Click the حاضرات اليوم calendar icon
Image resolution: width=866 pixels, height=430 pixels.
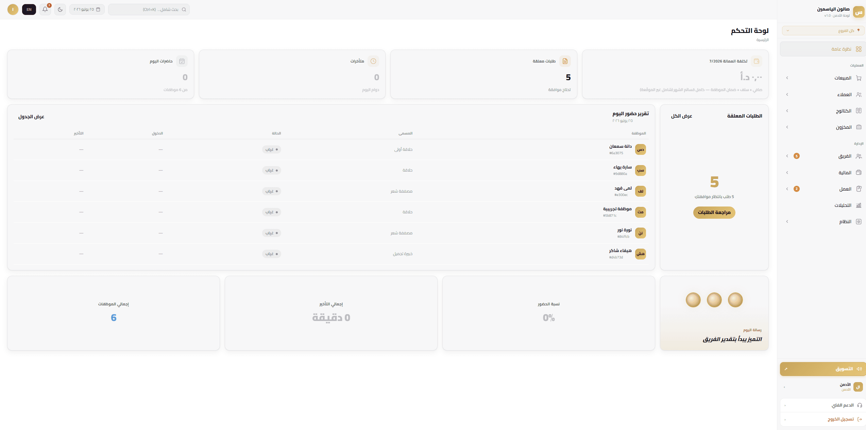[x=182, y=61]
